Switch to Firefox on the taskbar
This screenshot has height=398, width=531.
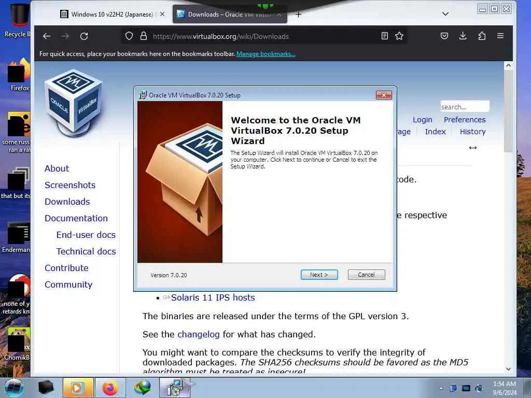coord(110,388)
